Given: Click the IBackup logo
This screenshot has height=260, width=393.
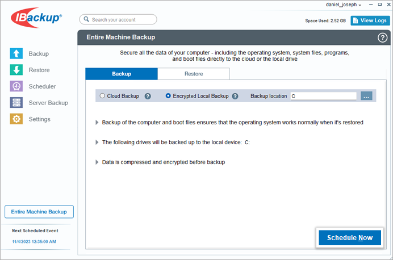Looking at the screenshot, I should [x=36, y=18].
